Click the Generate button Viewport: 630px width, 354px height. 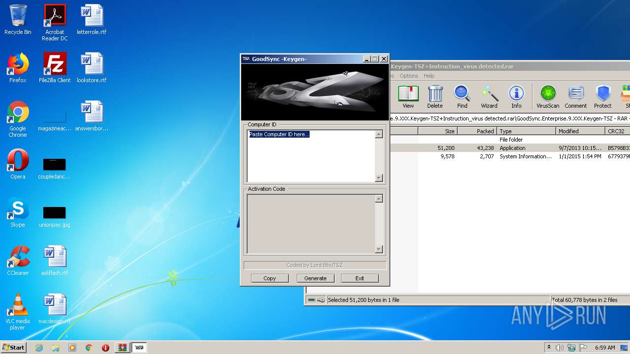pyautogui.click(x=315, y=278)
